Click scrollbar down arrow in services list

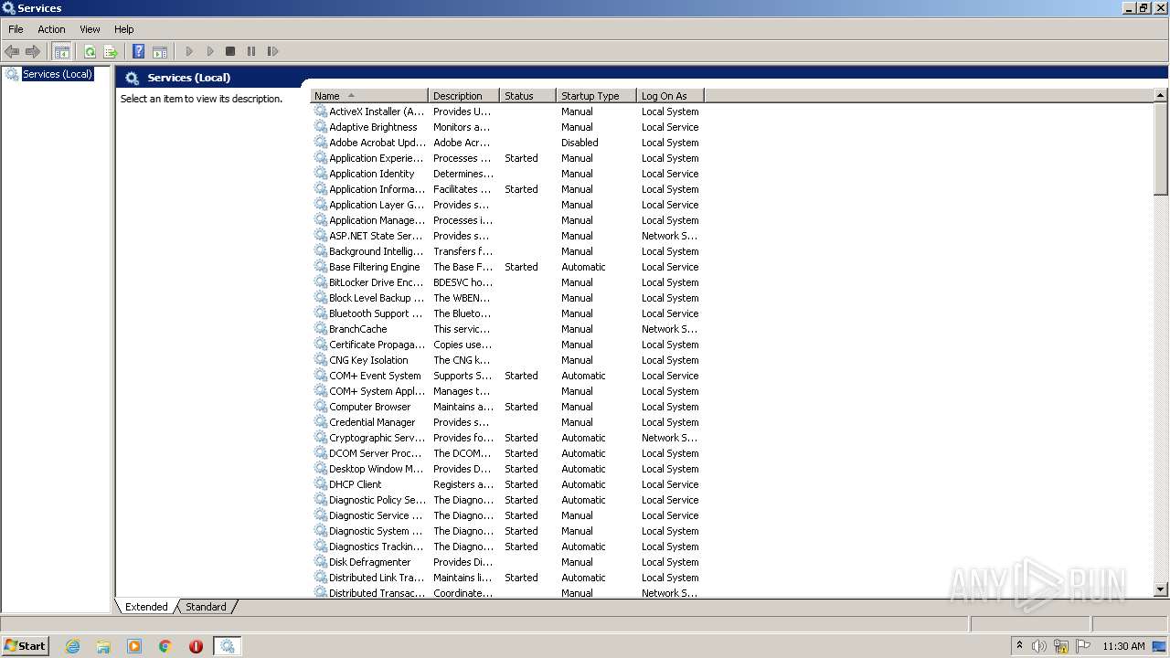pos(1161,590)
